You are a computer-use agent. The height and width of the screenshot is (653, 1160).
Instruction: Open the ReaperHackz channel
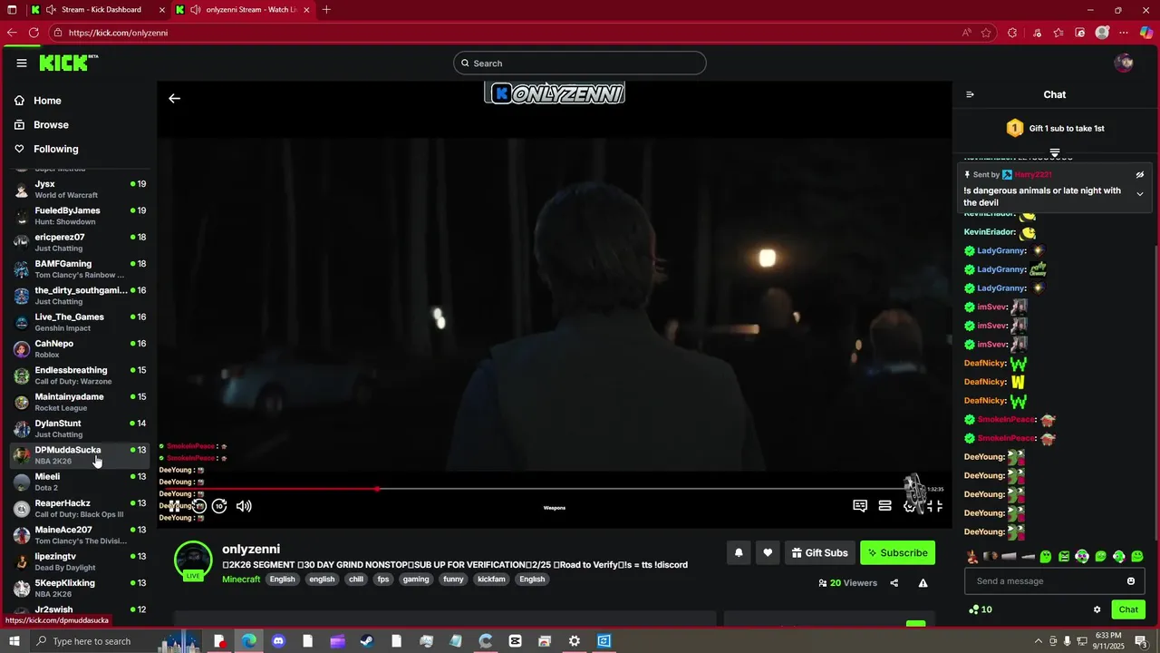[x=80, y=509]
